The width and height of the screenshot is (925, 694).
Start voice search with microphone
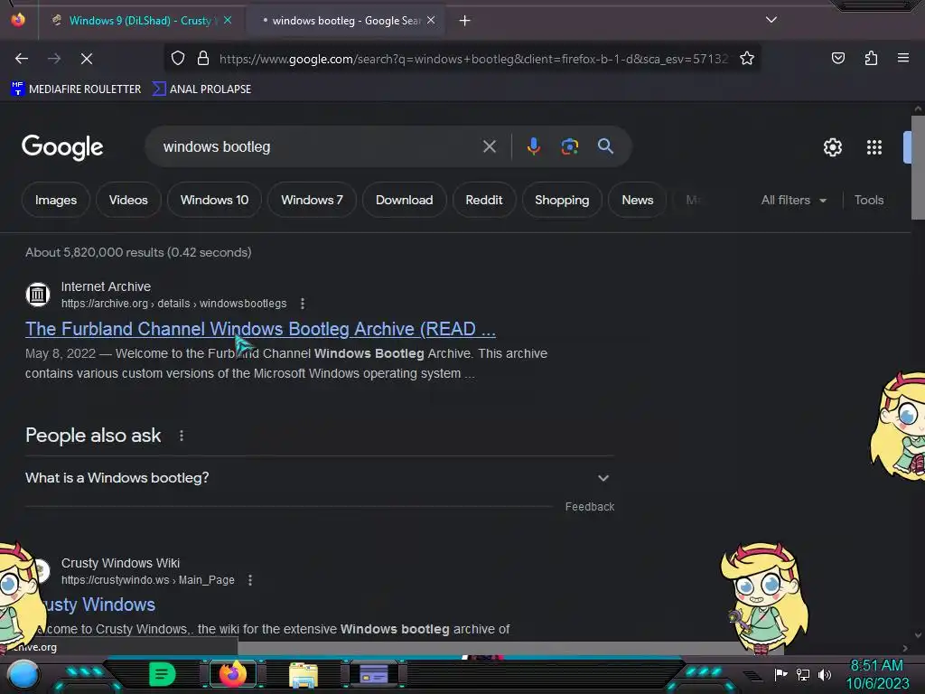(x=533, y=146)
